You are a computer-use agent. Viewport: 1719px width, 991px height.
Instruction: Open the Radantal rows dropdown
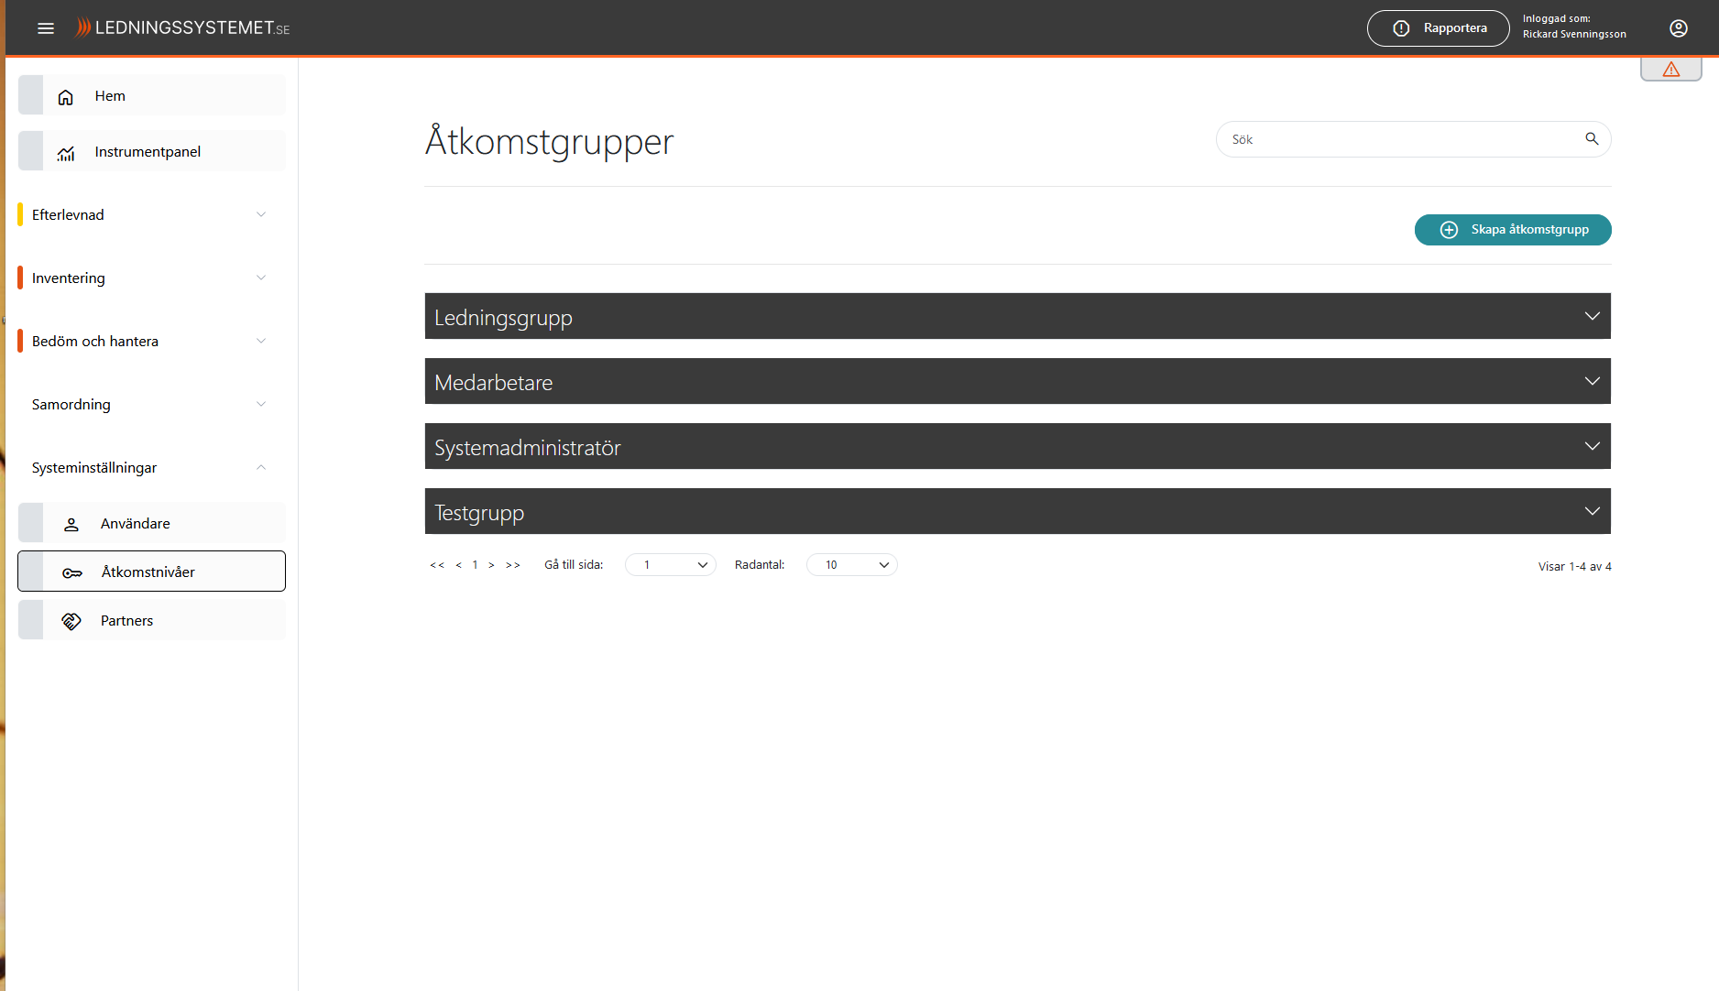click(x=851, y=565)
